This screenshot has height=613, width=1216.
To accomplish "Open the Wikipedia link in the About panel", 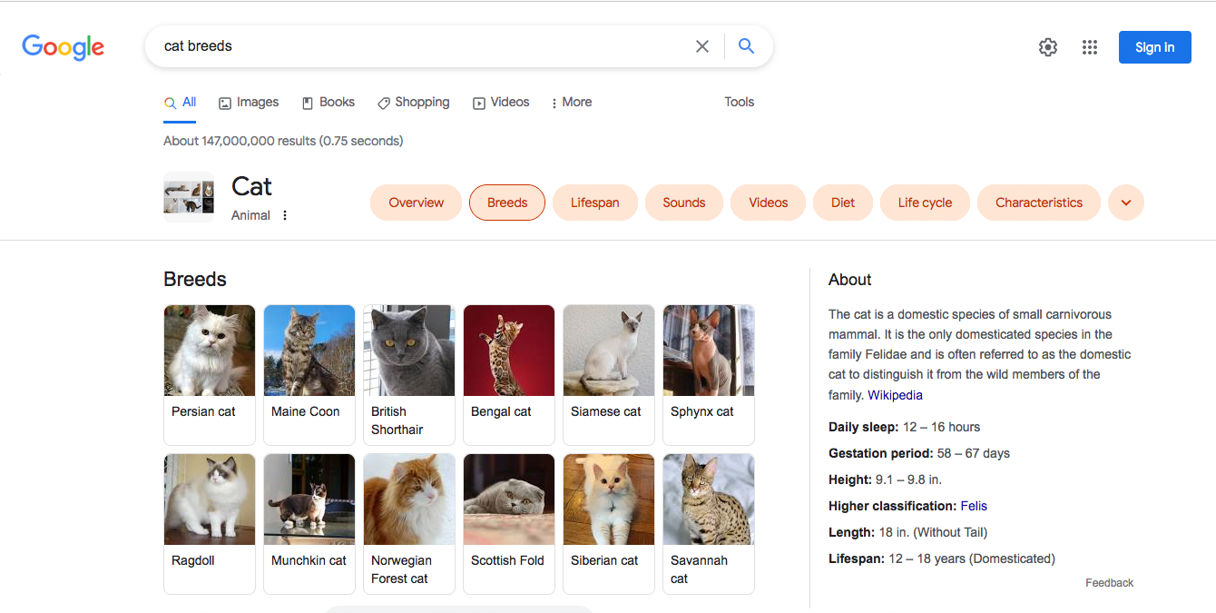I will click(895, 394).
